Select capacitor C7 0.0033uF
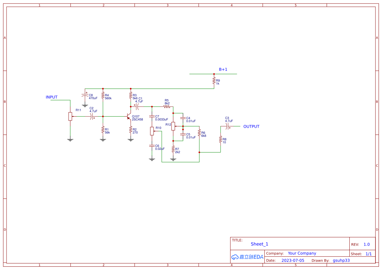The width and height of the screenshot is (382, 270). 152,117
